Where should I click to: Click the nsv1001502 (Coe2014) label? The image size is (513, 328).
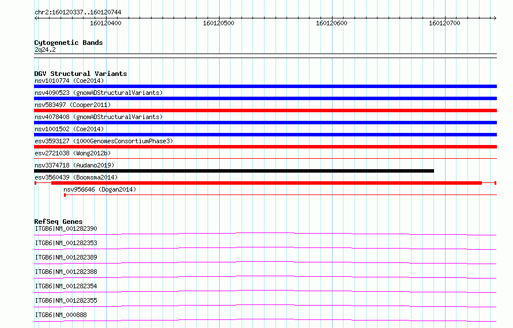tap(69, 129)
